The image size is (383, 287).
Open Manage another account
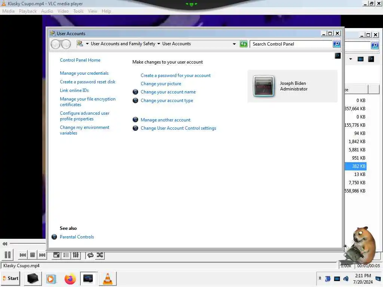165,120
